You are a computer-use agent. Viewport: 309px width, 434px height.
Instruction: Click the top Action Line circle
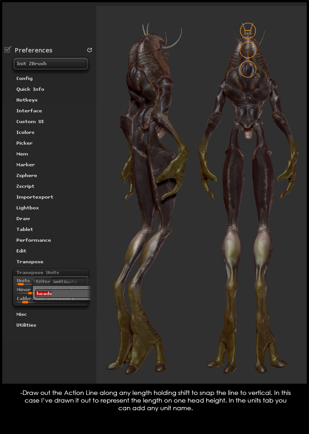pyautogui.click(x=248, y=31)
